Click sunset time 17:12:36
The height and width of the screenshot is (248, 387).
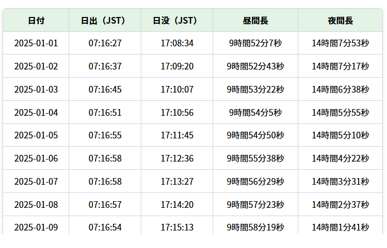177,158
